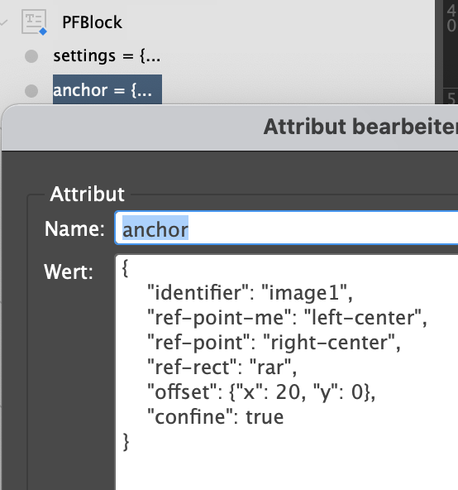
Task: Click the "rar" ref-rect value
Action: (x=270, y=367)
